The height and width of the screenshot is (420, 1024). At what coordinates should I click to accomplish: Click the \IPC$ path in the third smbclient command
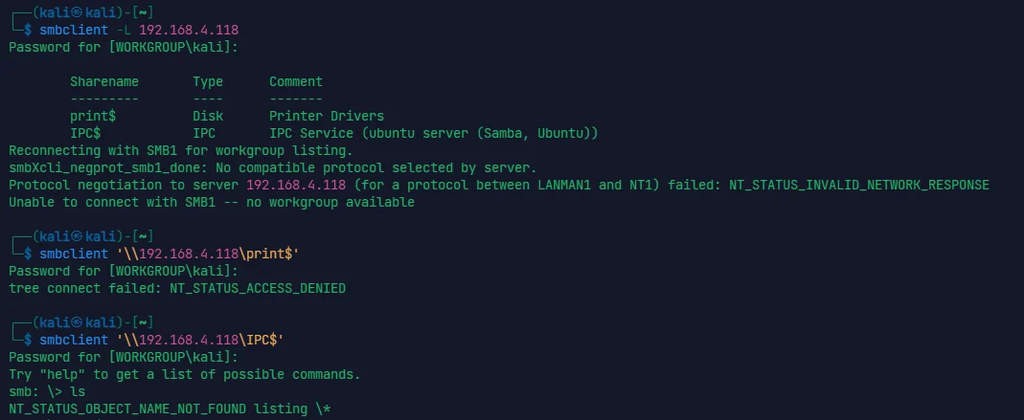tap(262, 340)
